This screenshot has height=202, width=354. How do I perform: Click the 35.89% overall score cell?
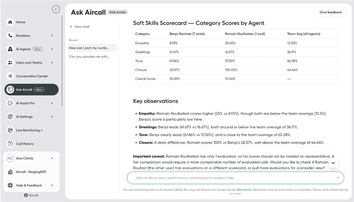(x=174, y=79)
